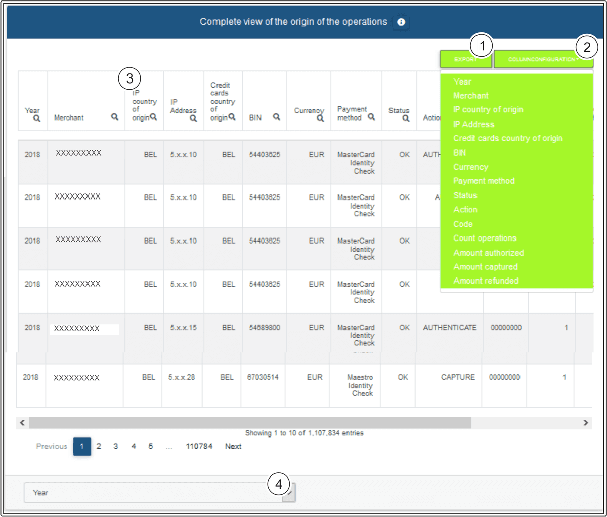Screen dimensions: 607x517
Task: Click the Payment method search icon
Action: coord(371,117)
